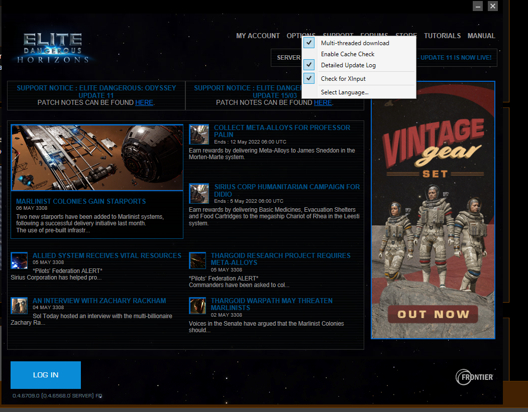The image size is (528, 412).
Task: Click UPDATE 11 IS NOW LIVE ticker
Action: click(x=455, y=58)
